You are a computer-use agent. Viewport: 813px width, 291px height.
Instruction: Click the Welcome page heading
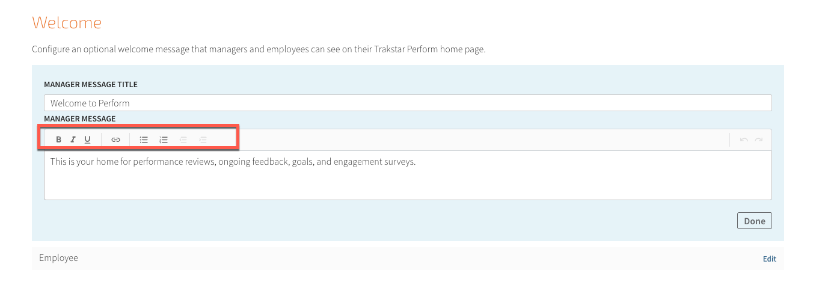pyautogui.click(x=67, y=23)
